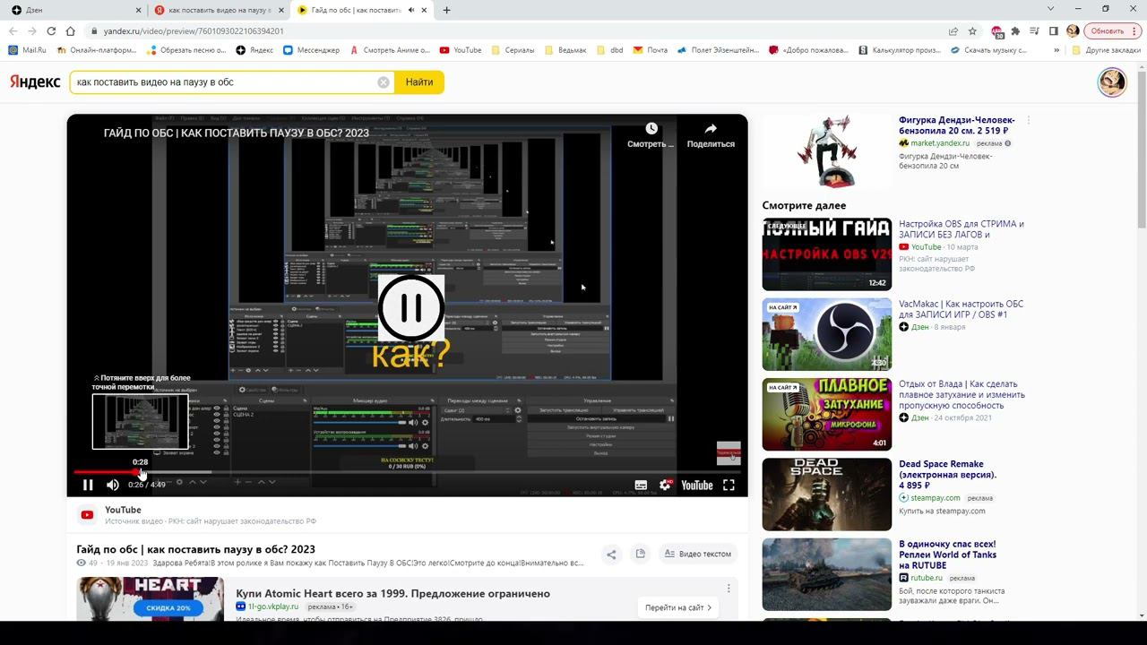Toggle the browser side panel

point(1053,31)
